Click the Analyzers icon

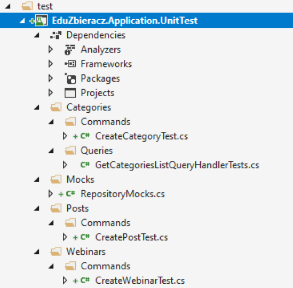tap(70, 50)
